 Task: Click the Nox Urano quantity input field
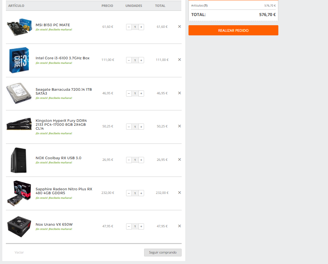point(135,226)
